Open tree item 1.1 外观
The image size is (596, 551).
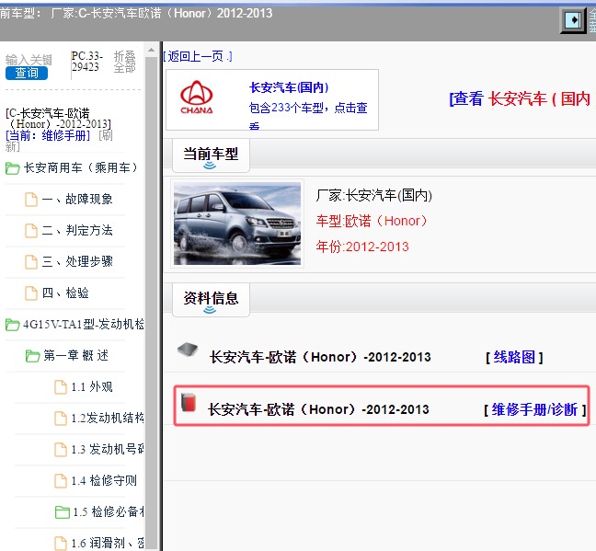(x=92, y=386)
